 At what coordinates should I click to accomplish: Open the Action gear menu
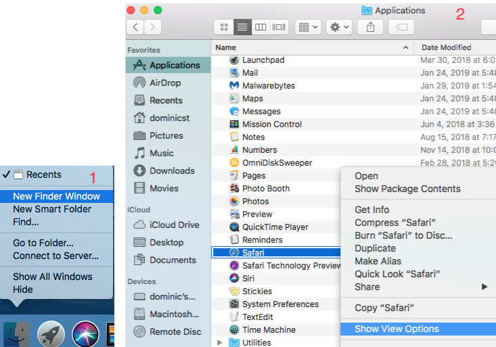pyautogui.click(x=339, y=27)
